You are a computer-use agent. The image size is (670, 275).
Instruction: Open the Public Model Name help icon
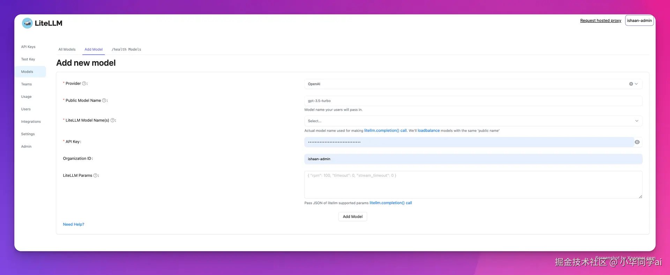[104, 101]
